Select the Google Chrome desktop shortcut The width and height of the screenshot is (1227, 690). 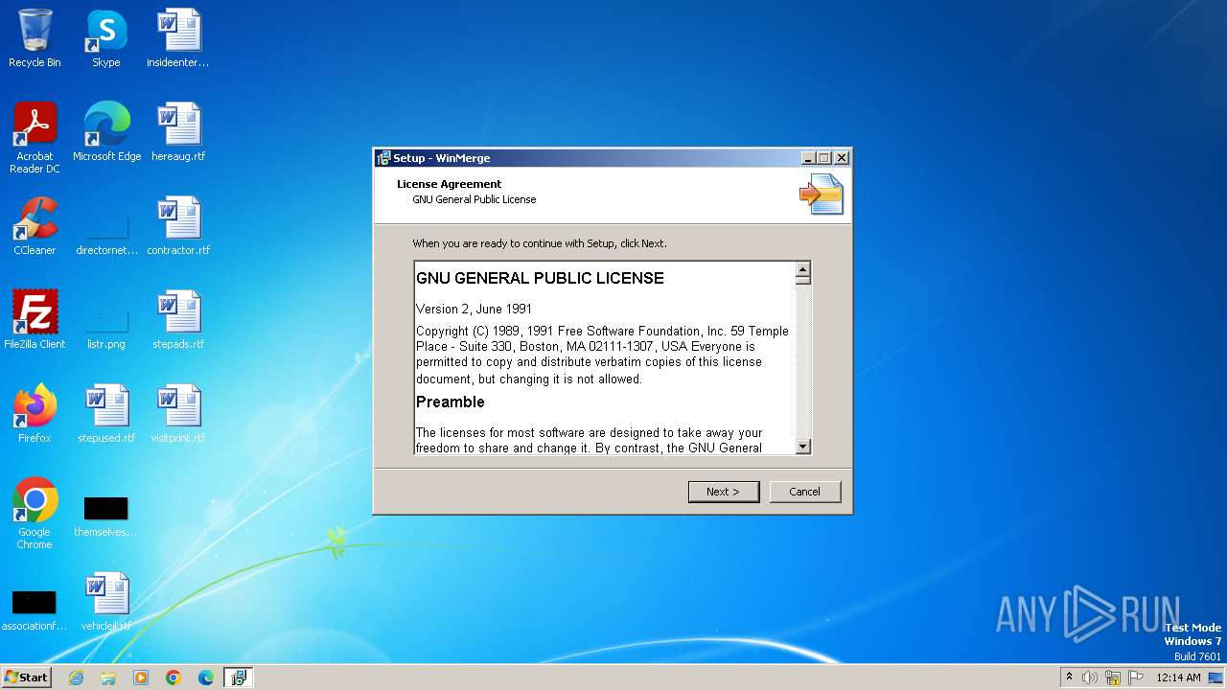pyautogui.click(x=35, y=514)
